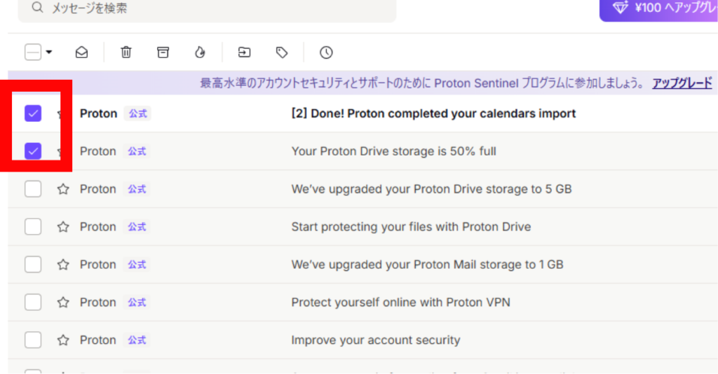Open the 'Done! Proton completed your calendars import' message

coord(363,113)
